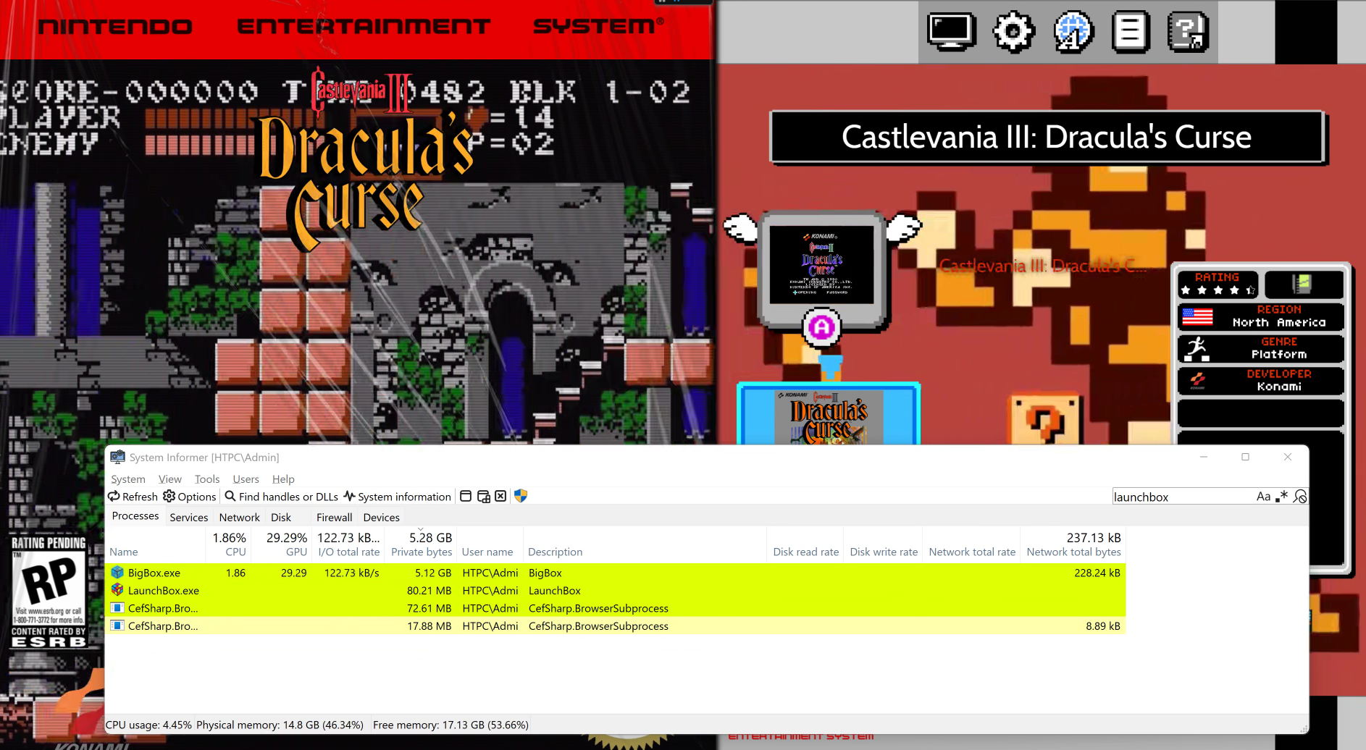Toggle regular expression search option
The width and height of the screenshot is (1366, 750).
1282,497
